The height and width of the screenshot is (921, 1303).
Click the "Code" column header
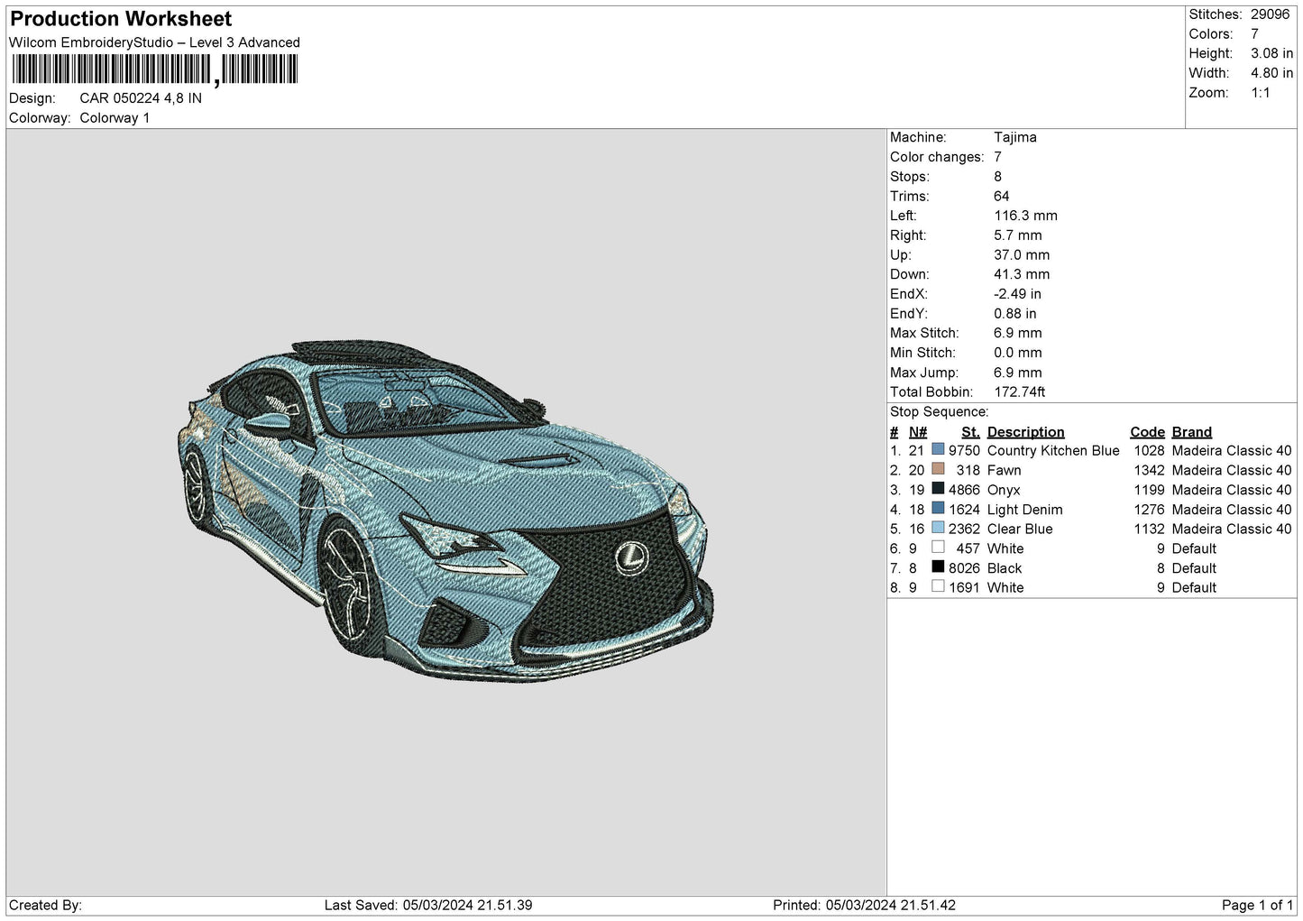point(1148,432)
